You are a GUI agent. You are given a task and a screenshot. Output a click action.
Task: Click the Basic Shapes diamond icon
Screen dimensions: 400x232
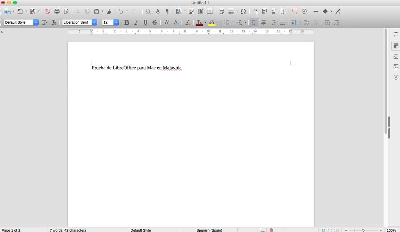pyautogui.click(x=325, y=11)
